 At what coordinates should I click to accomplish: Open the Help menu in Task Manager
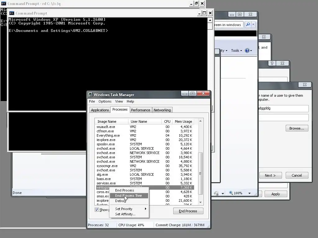pyautogui.click(x=130, y=101)
